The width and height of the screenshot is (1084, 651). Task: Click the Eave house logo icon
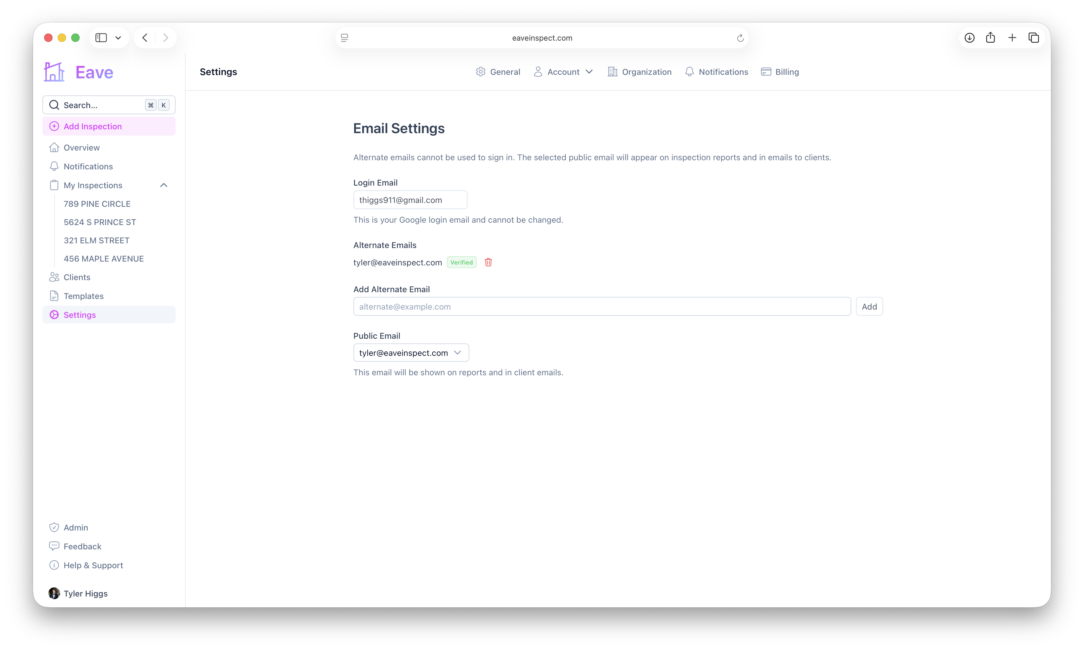click(x=54, y=72)
